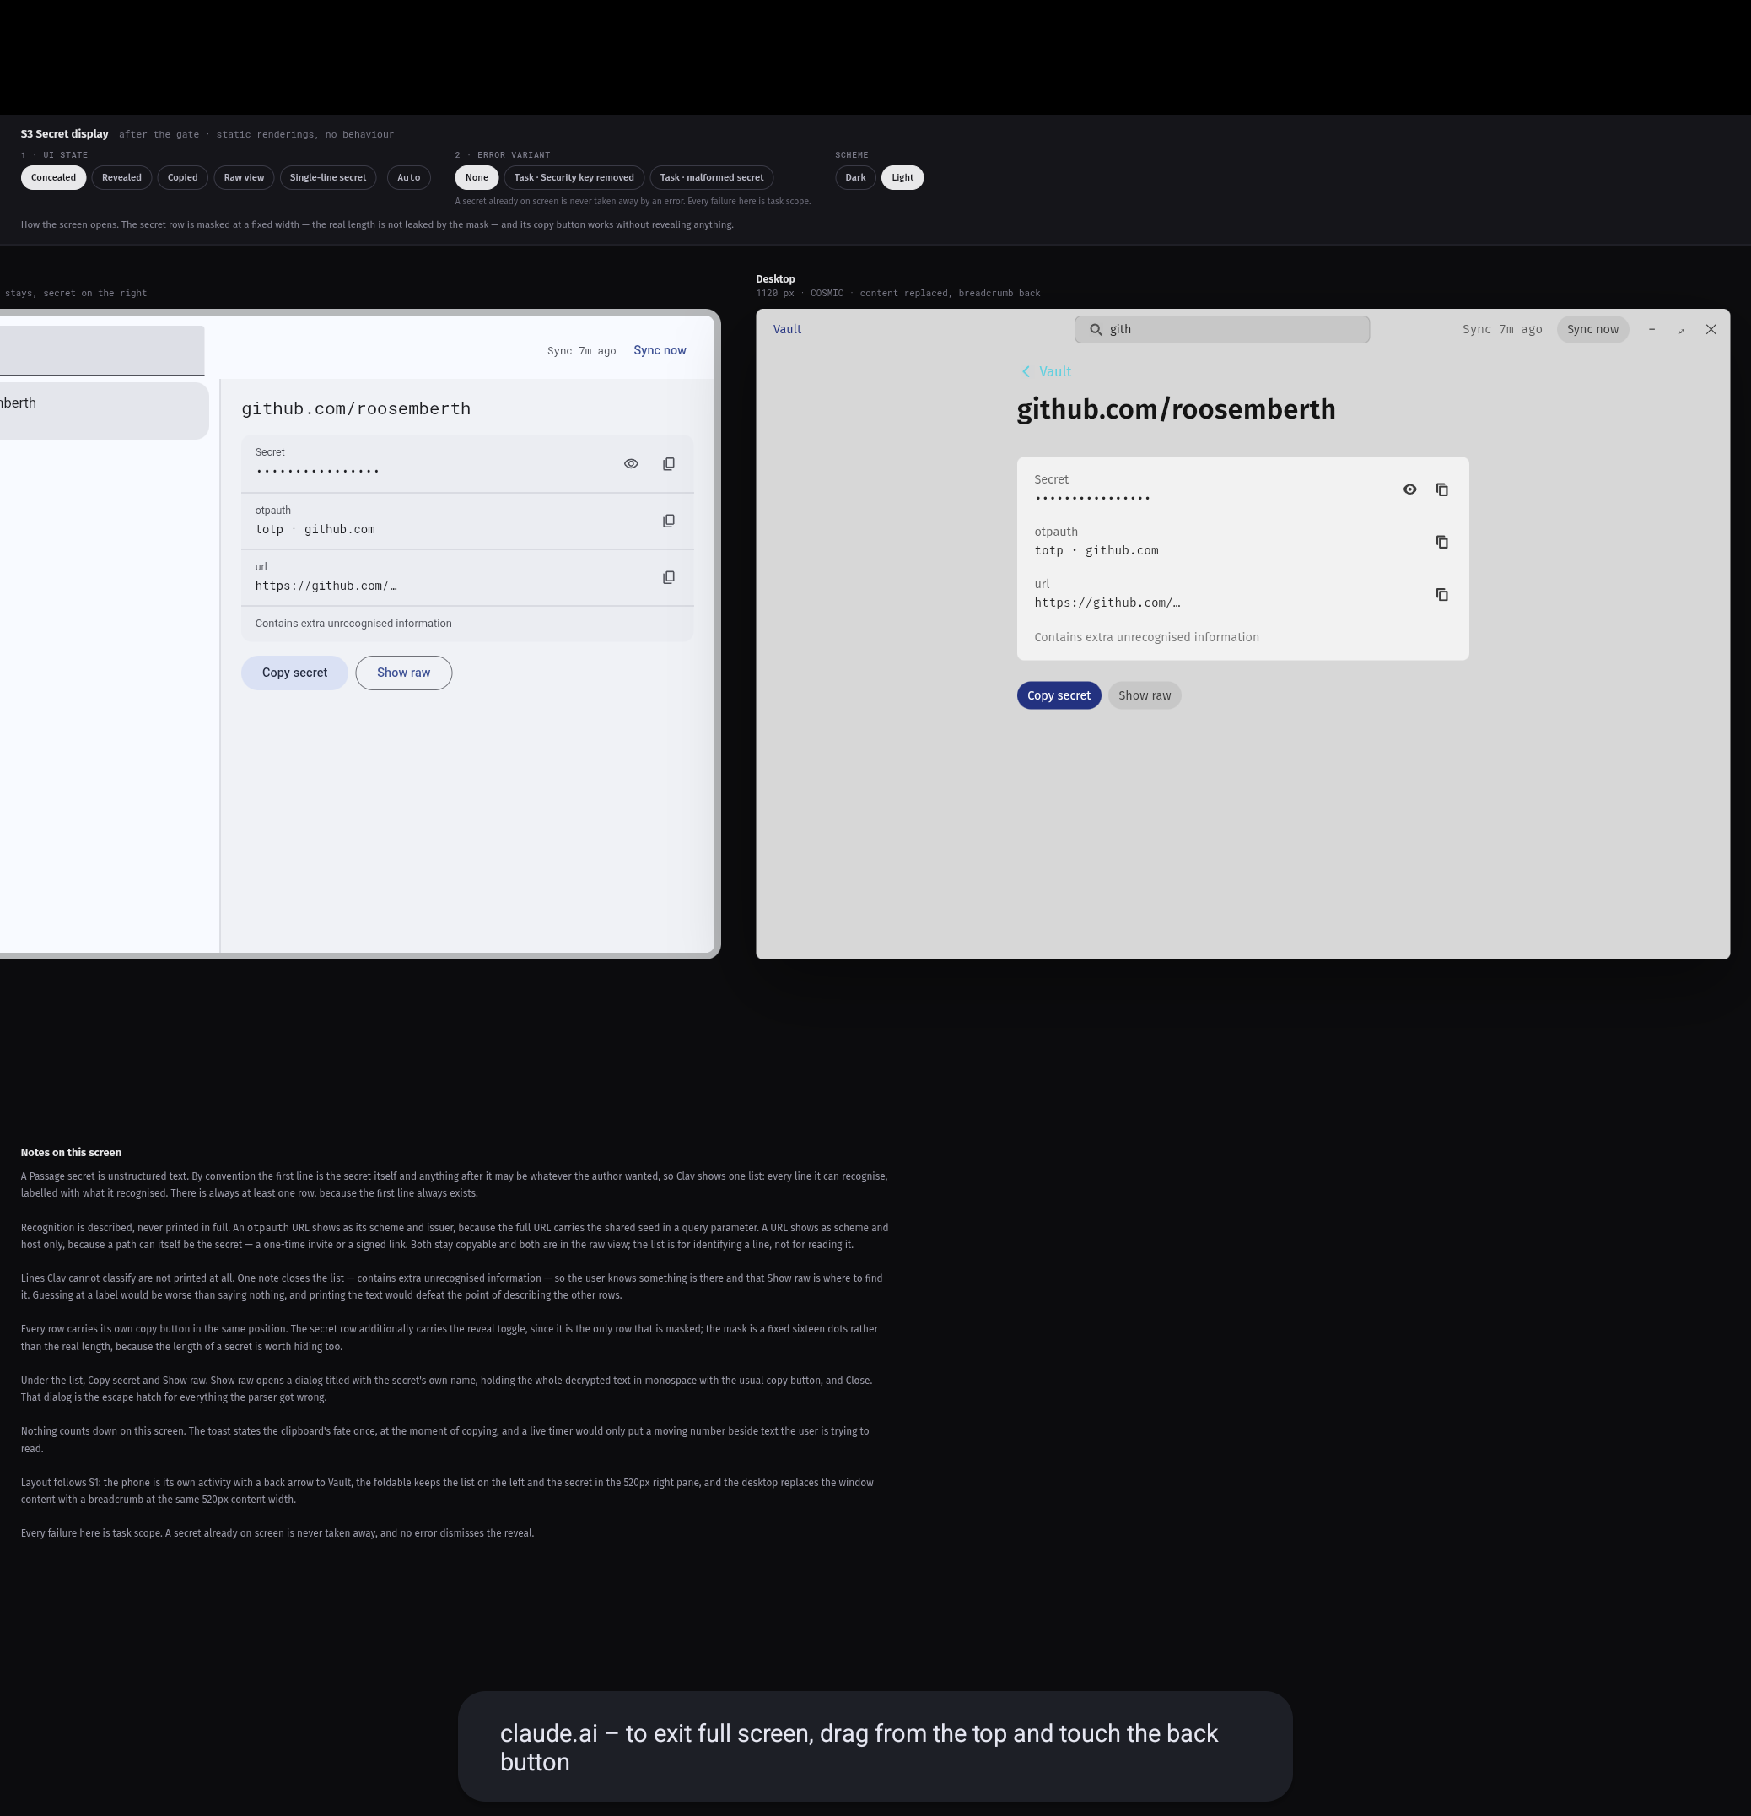Viewport: 1751px width, 1816px height.
Task: Click the Desktop heading 'github.com/roosemberth'
Action: [x=1176, y=409]
